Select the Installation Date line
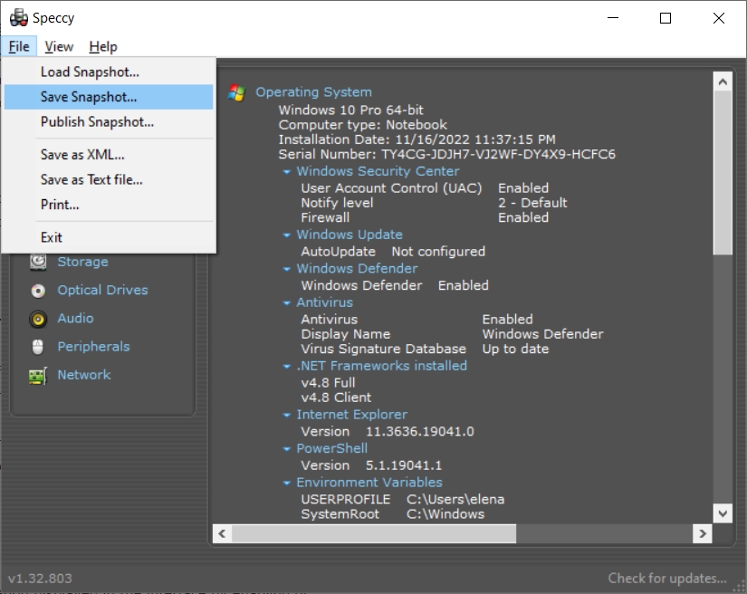Viewport: 747px width, 594px height. (417, 139)
